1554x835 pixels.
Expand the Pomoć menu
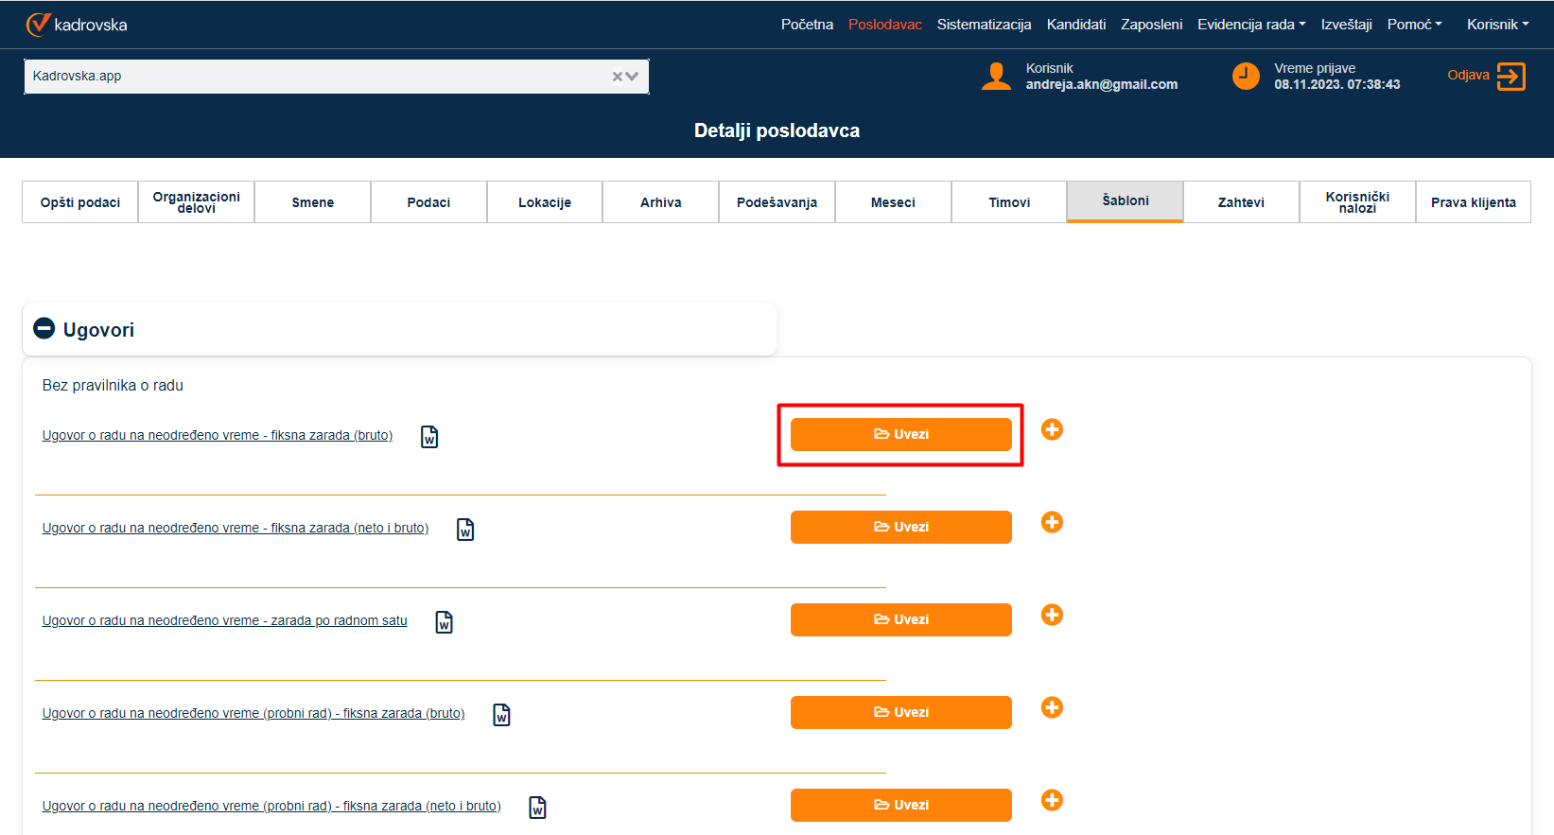pyautogui.click(x=1414, y=25)
